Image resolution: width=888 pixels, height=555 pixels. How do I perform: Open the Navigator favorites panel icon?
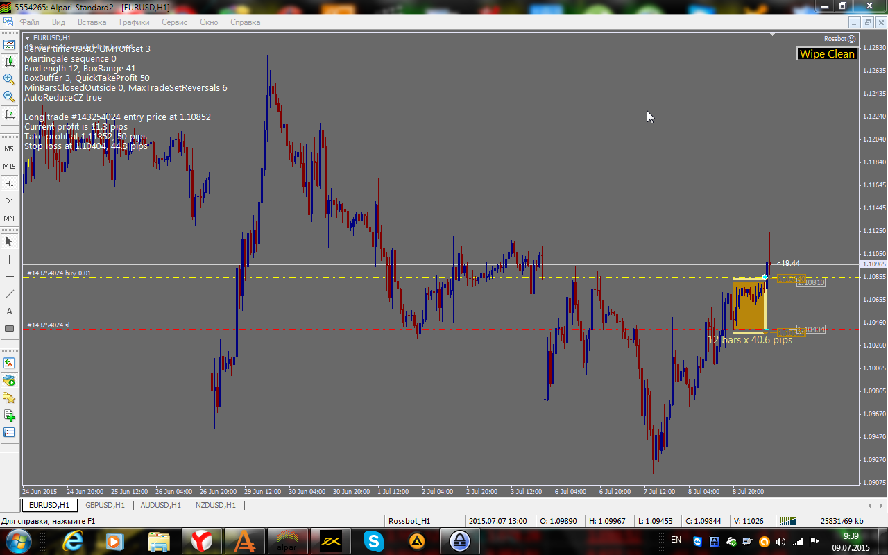click(9, 398)
